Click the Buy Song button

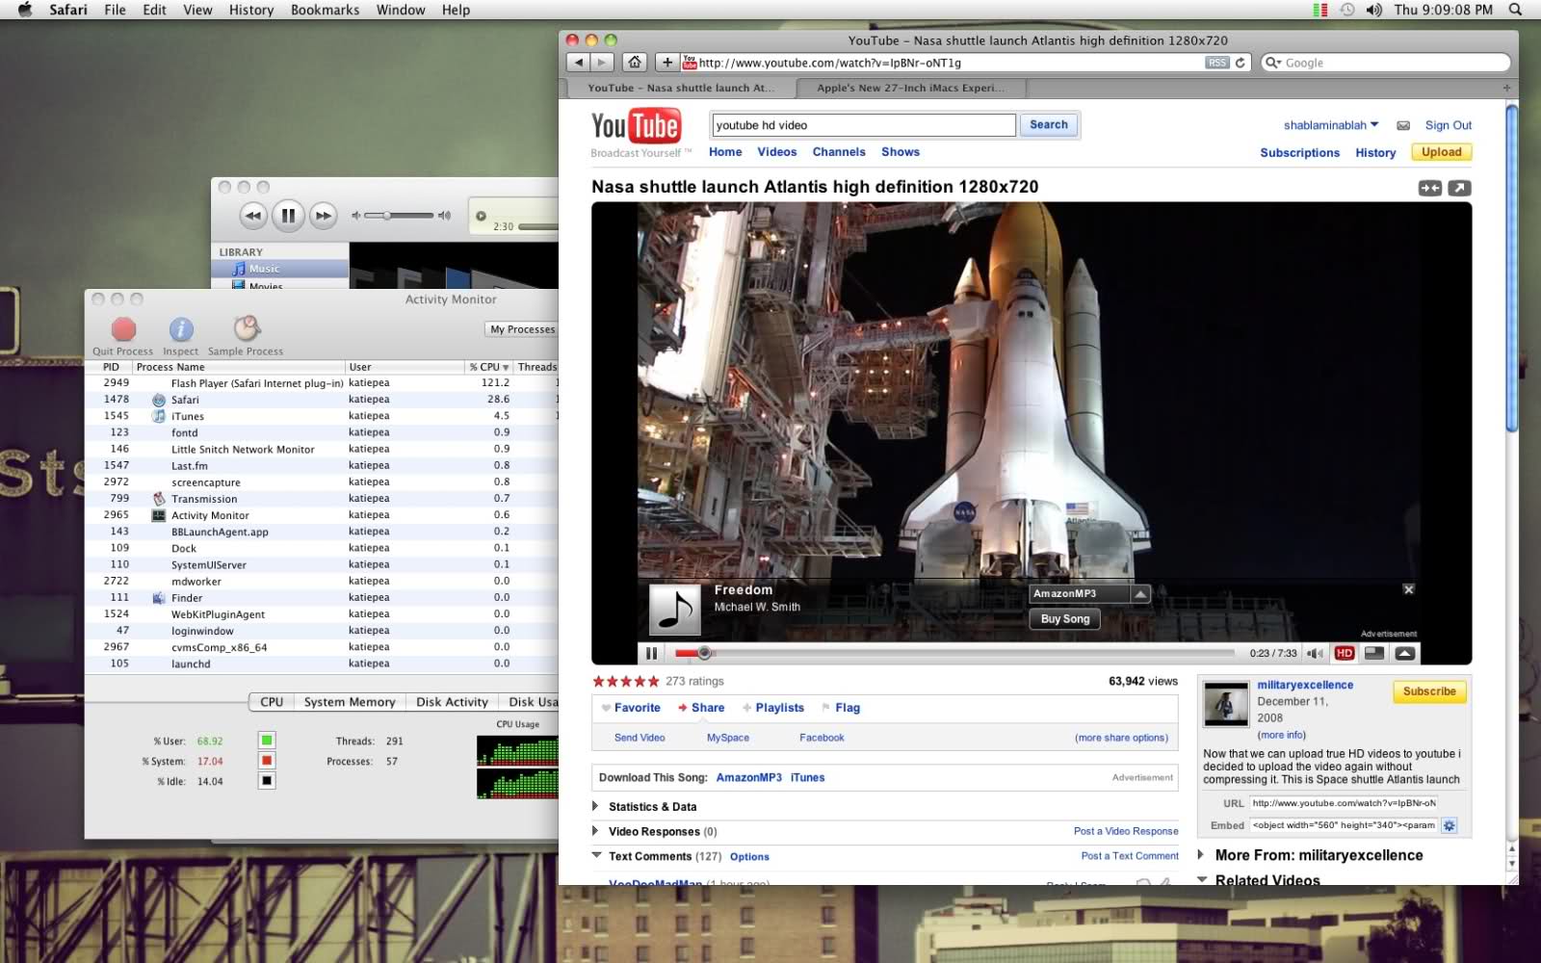(x=1065, y=619)
